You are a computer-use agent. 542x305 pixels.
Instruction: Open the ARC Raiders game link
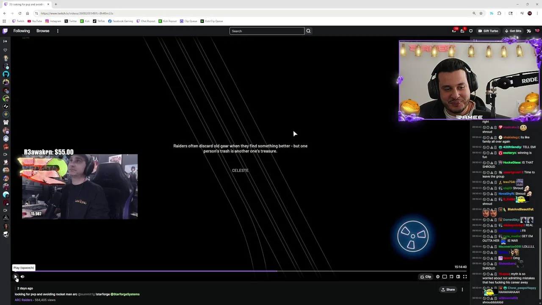23,300
